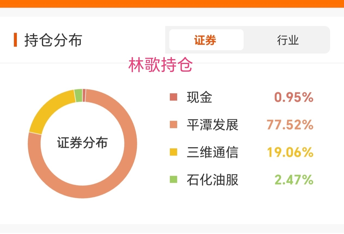Screen dimensions: 344x234
Task: Click the 证券分布 label inside the donut
Action: coord(82,143)
